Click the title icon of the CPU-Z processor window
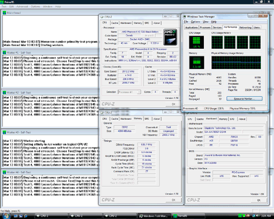 click(102, 17)
